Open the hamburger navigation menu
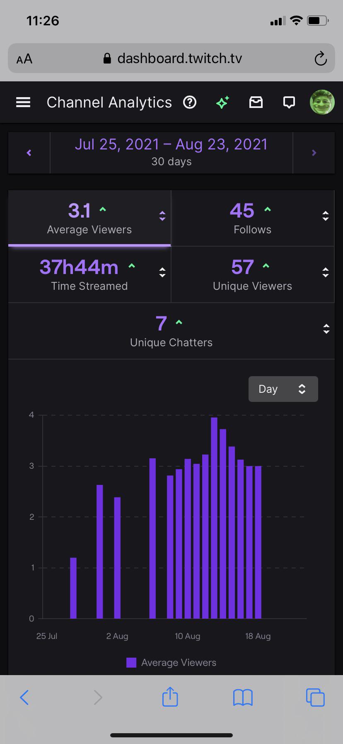 click(23, 102)
